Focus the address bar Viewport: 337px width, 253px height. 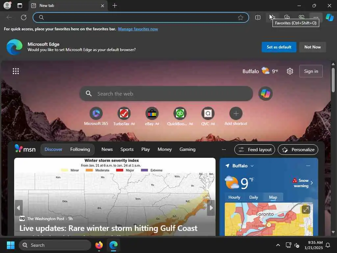(141, 17)
